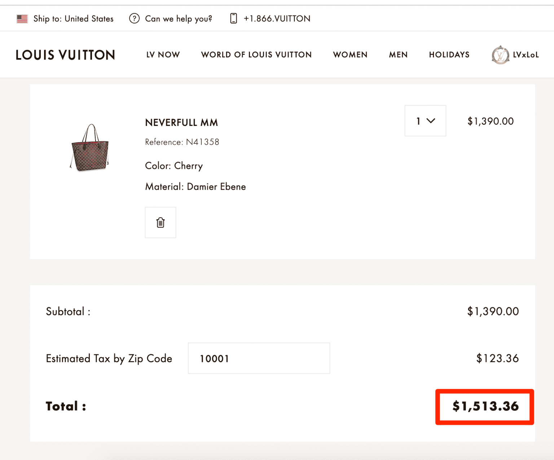Viewport: 554px width, 460px height.
Task: Click the zip code input field
Action: 259,358
